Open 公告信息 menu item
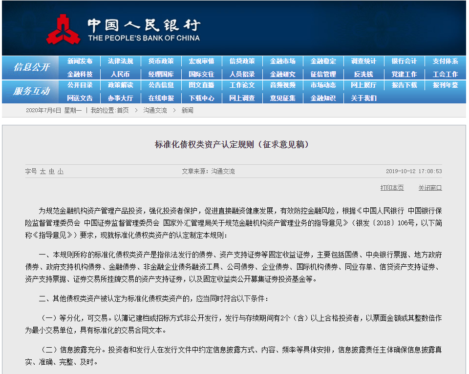Image resolution: width=469 pixels, height=374 pixels. [x=161, y=85]
